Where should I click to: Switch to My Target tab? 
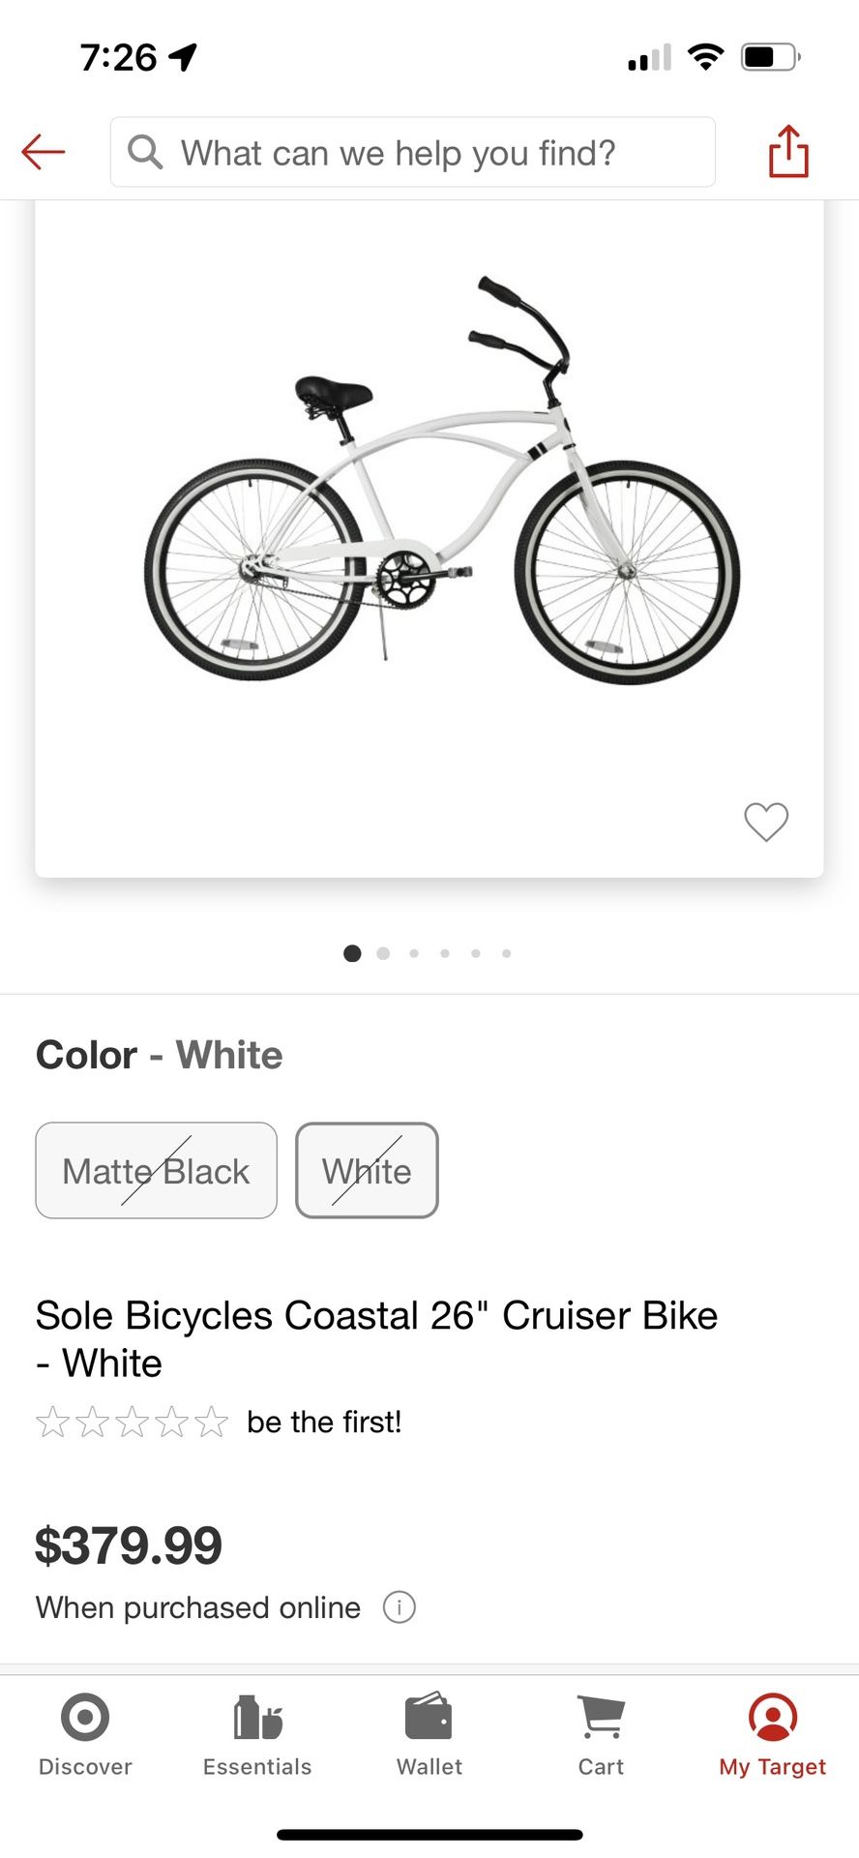point(772,1734)
